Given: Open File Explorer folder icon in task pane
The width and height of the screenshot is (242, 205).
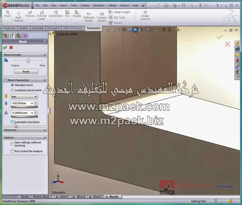Looking at the screenshot, I should [237, 55].
